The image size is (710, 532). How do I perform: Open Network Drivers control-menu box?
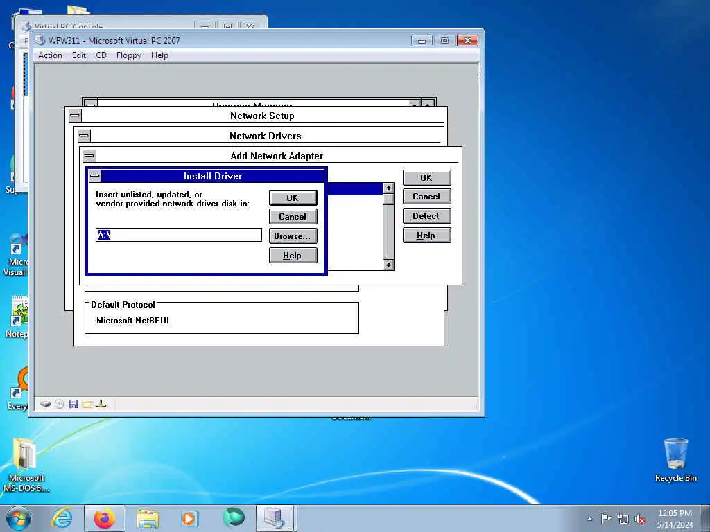pyautogui.click(x=84, y=136)
